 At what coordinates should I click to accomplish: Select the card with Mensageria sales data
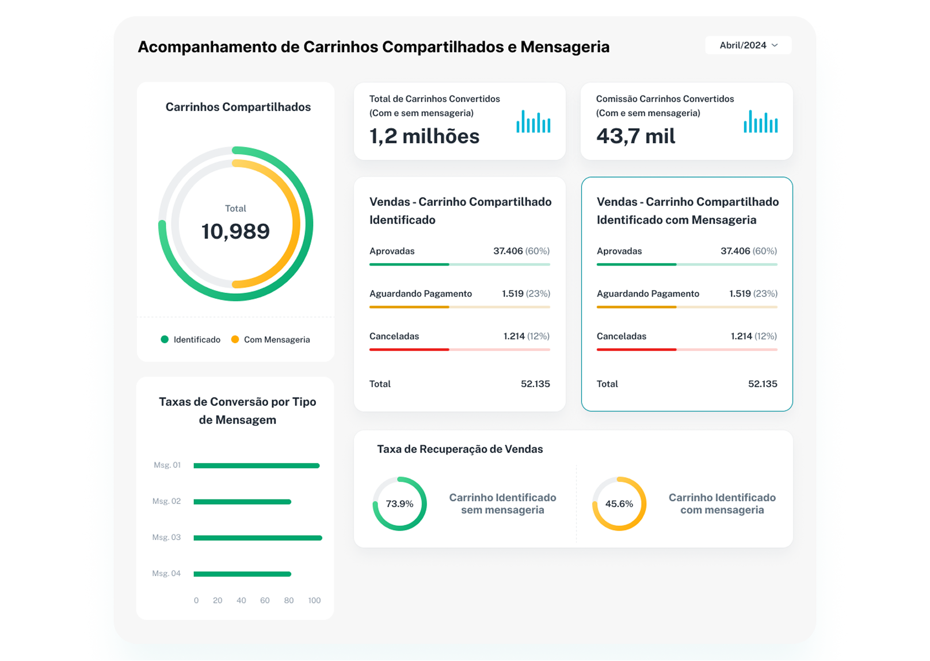pyautogui.click(x=687, y=293)
